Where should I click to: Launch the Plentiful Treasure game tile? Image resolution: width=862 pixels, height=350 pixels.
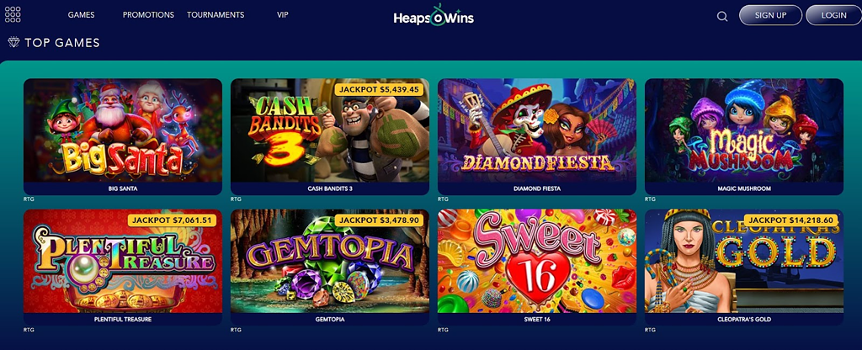[123, 261]
